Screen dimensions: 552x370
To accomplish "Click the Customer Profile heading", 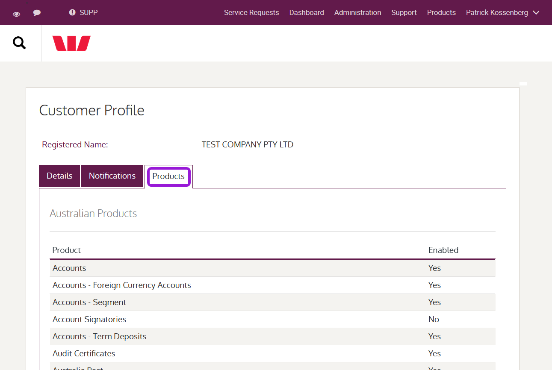I will (92, 110).
